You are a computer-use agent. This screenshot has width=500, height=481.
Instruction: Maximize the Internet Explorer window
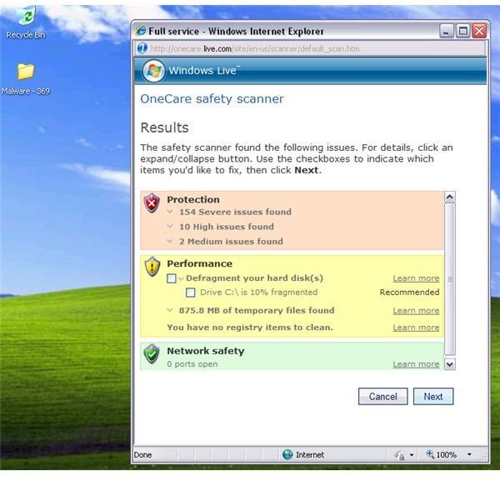click(463, 31)
